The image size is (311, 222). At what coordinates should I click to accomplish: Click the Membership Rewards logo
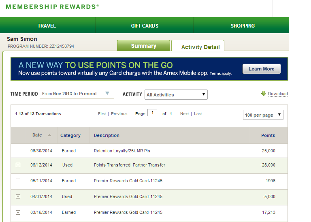point(52,7)
